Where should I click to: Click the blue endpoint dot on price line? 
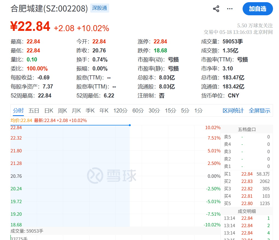coord(130,125)
